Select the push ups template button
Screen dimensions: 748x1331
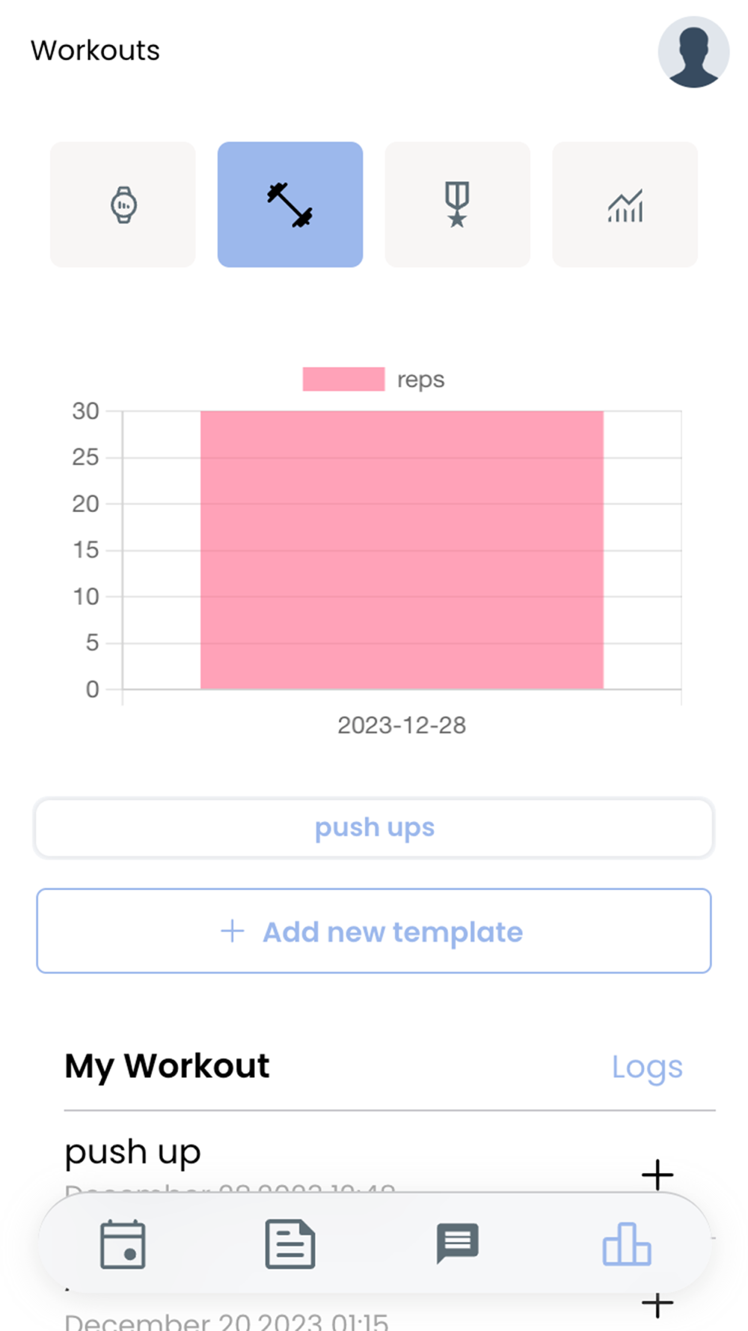[x=374, y=828]
